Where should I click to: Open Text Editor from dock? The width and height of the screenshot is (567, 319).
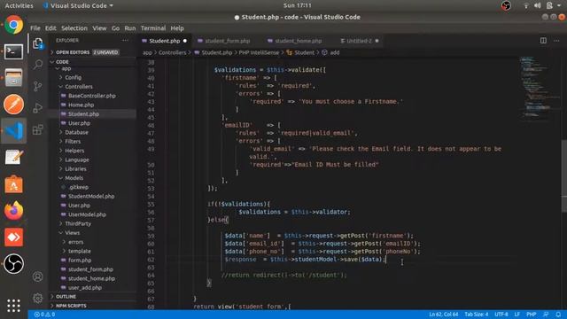click(14, 158)
